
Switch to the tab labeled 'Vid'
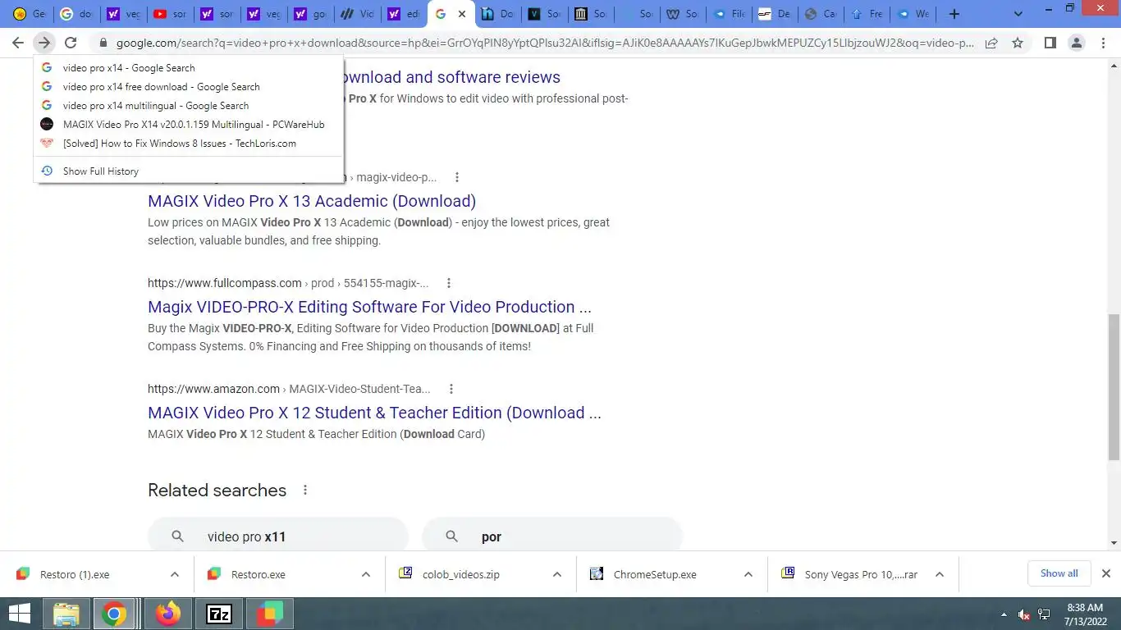357,14
